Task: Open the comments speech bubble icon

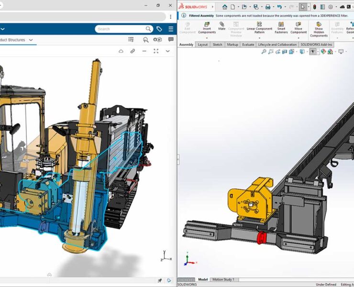Action: [x=171, y=40]
